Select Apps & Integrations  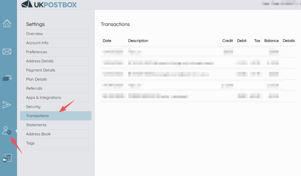point(43,98)
